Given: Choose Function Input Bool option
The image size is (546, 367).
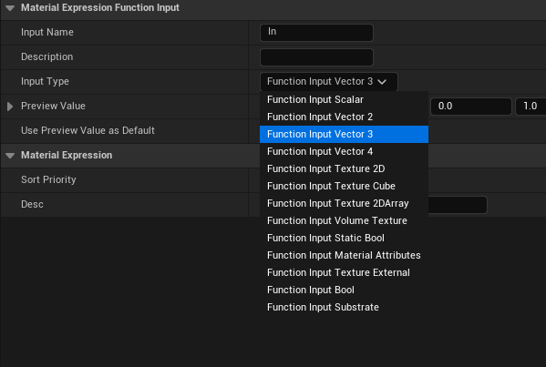Looking at the screenshot, I should coord(344,291).
